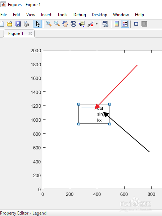Open the Debug menu
Image resolution: width=162 pixels, height=216 pixels.
point(80,15)
